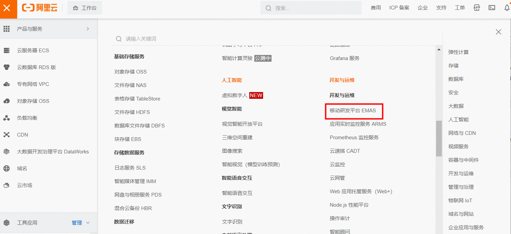
Task: Open 对象存储 OSS in product list
Action: (x=131, y=72)
